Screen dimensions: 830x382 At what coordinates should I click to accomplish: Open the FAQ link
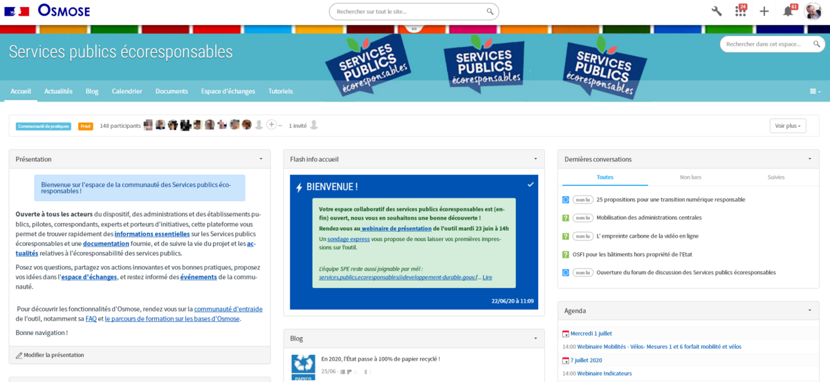[91, 318]
